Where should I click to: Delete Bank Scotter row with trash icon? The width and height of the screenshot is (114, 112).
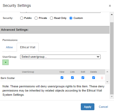[x=102, y=78]
